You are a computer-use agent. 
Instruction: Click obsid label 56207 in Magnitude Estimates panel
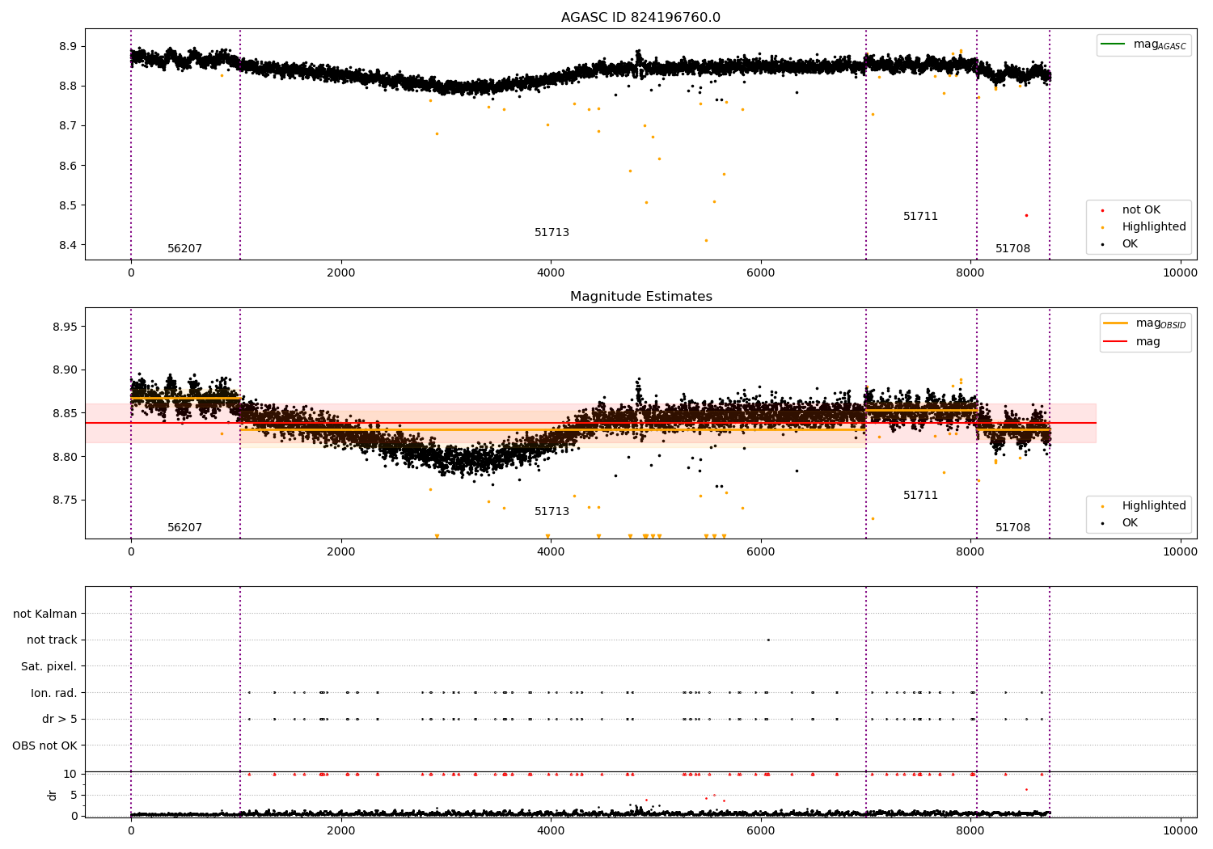185,528
